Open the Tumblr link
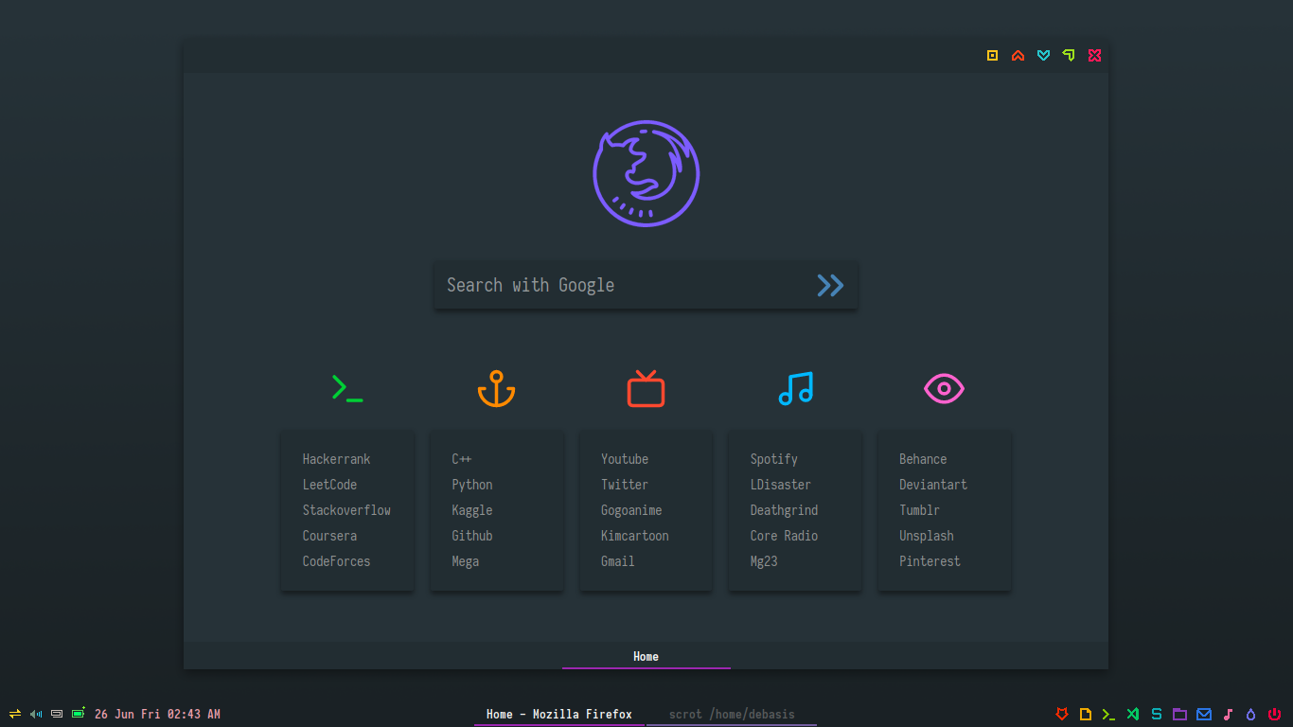This screenshot has height=727, width=1293. click(919, 510)
